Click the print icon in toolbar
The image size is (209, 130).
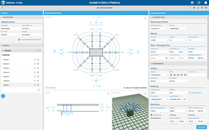point(202,8)
